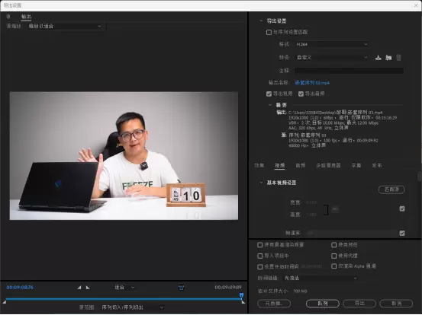Click the width-height link icon
This screenshot has height=315, width=422.
[335, 208]
